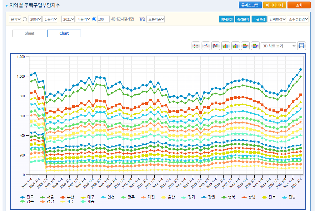This screenshot has width=320, height=211.
Task: Toggle the 인천 series in the legend
Action: pos(108,197)
